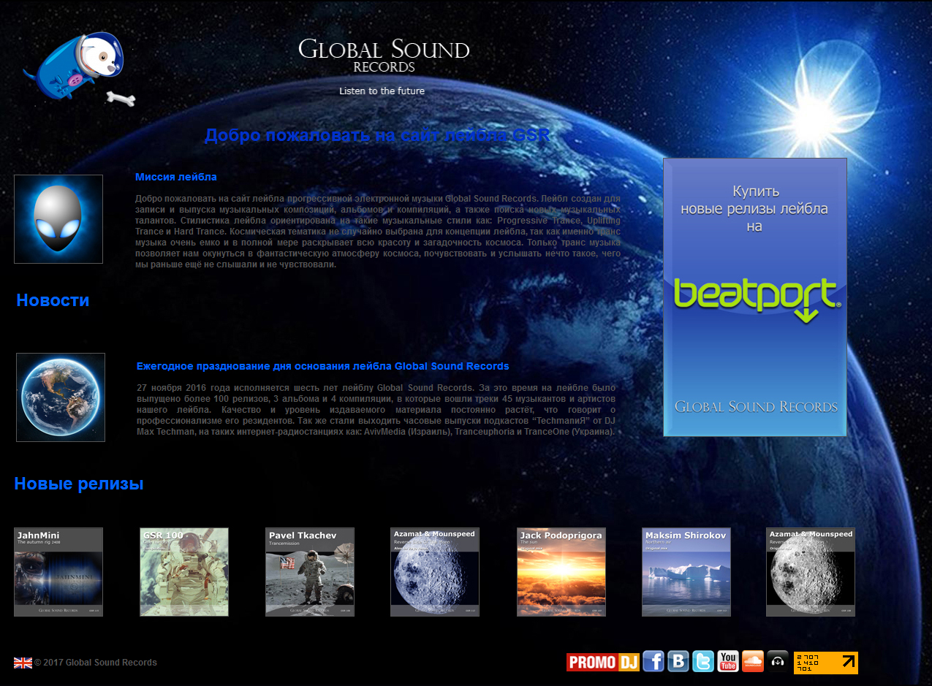The image size is (932, 686).
Task: Click the black headphones download icon
Action: [x=778, y=661]
